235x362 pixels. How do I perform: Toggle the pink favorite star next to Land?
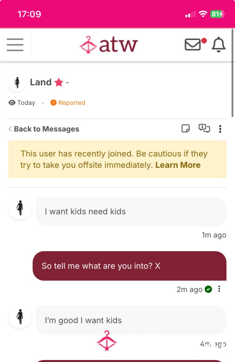click(59, 82)
